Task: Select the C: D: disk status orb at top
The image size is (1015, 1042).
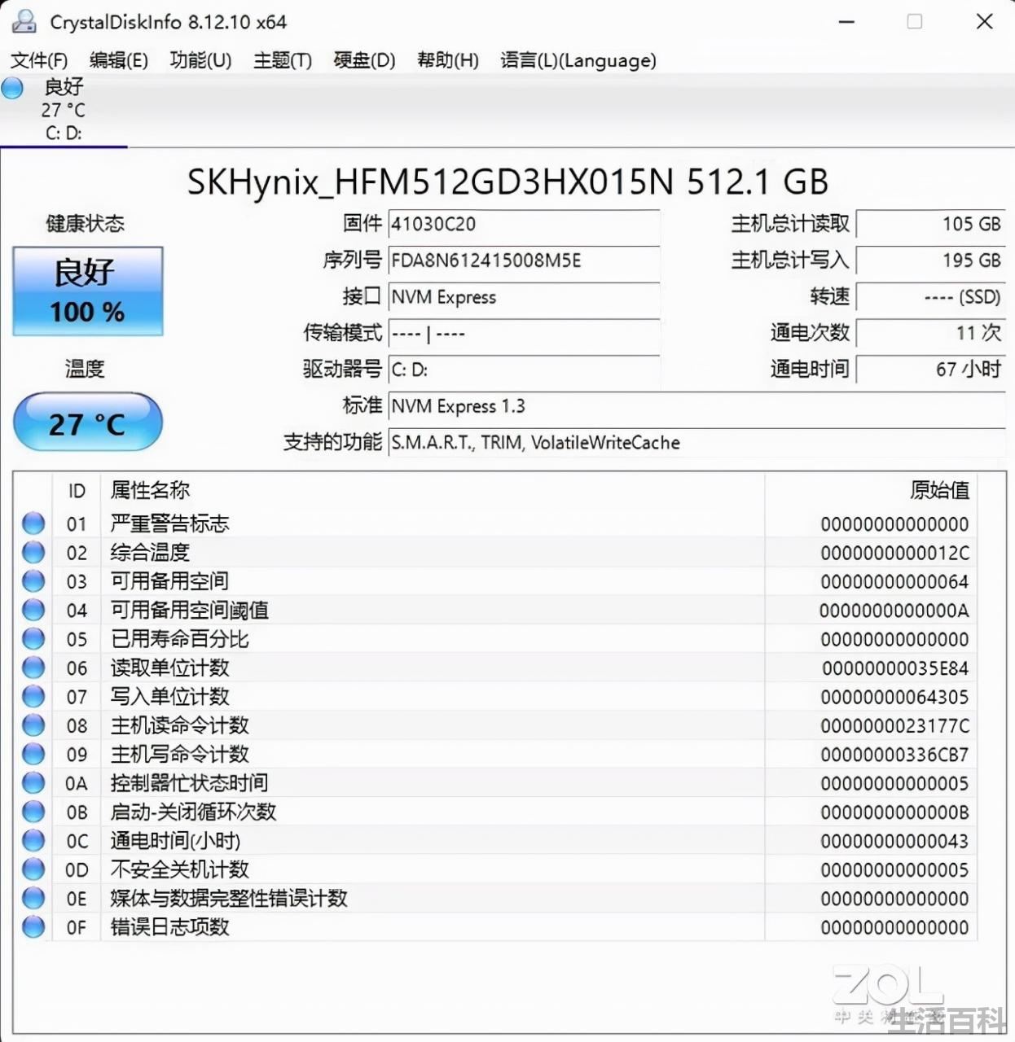Action: (12, 87)
